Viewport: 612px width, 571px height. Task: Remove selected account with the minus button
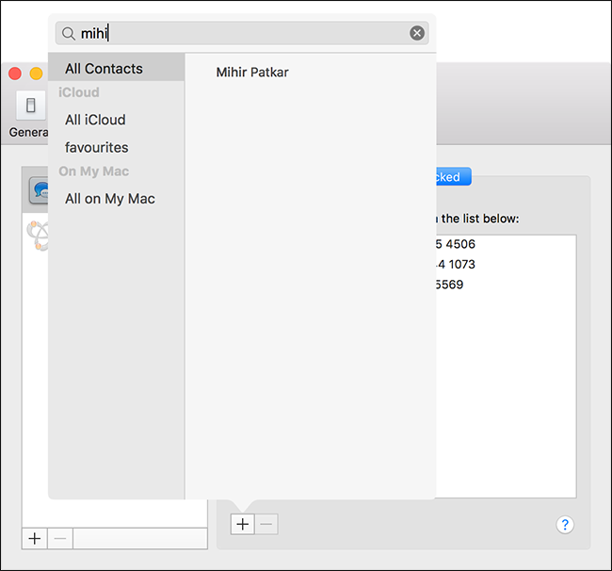point(60,539)
